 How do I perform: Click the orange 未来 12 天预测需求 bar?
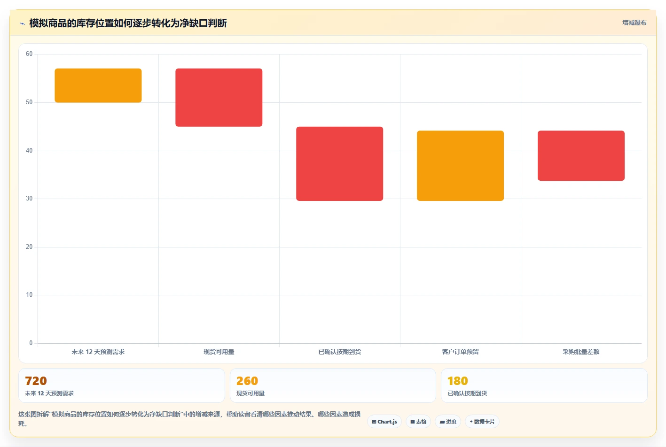98,85
